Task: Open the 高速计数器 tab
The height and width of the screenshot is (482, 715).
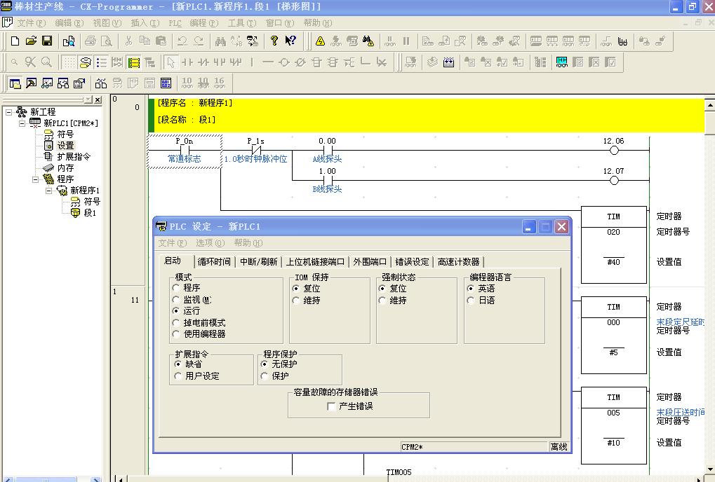Action: [458, 262]
